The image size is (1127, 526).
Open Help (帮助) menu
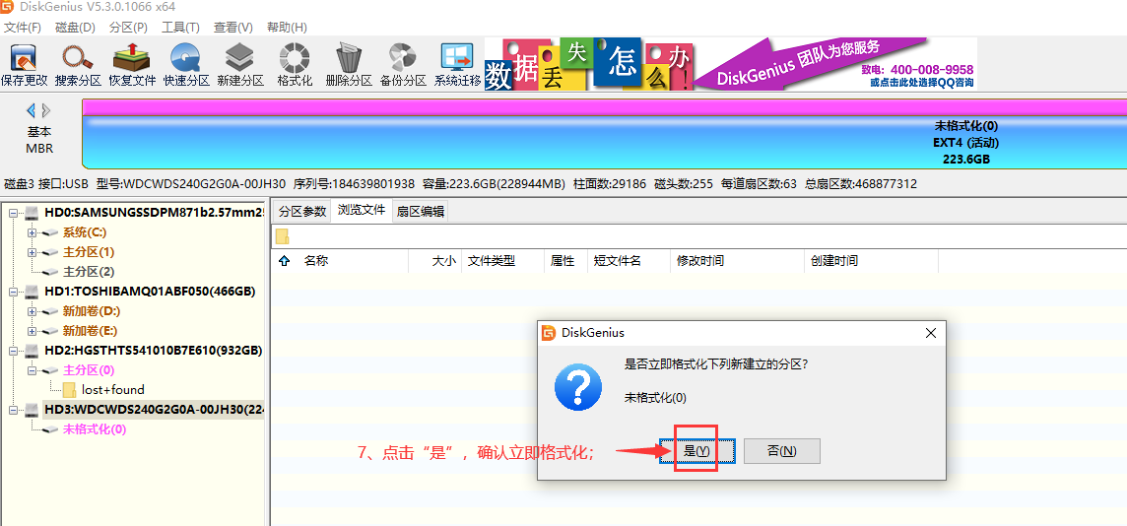[287, 28]
